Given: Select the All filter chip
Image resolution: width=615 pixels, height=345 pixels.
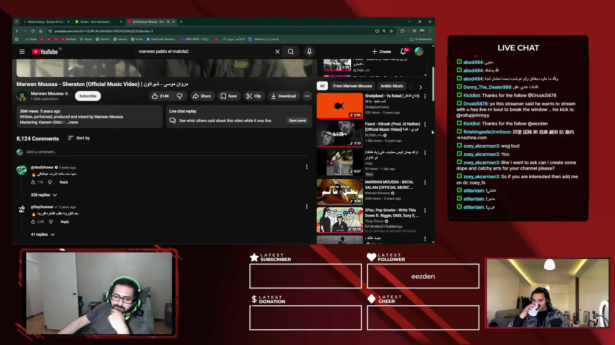Looking at the screenshot, I should (322, 86).
